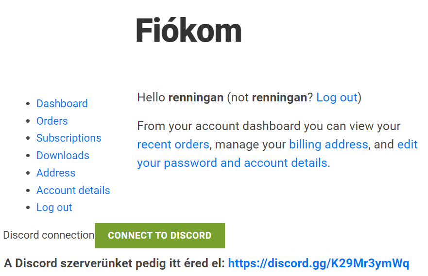The height and width of the screenshot is (276, 428).
Task: Click the Hello greeting word
Action: click(x=151, y=97)
